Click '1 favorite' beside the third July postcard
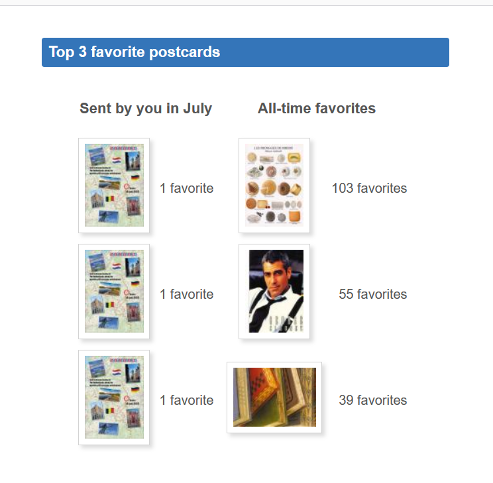The width and height of the screenshot is (493, 483). (x=186, y=400)
